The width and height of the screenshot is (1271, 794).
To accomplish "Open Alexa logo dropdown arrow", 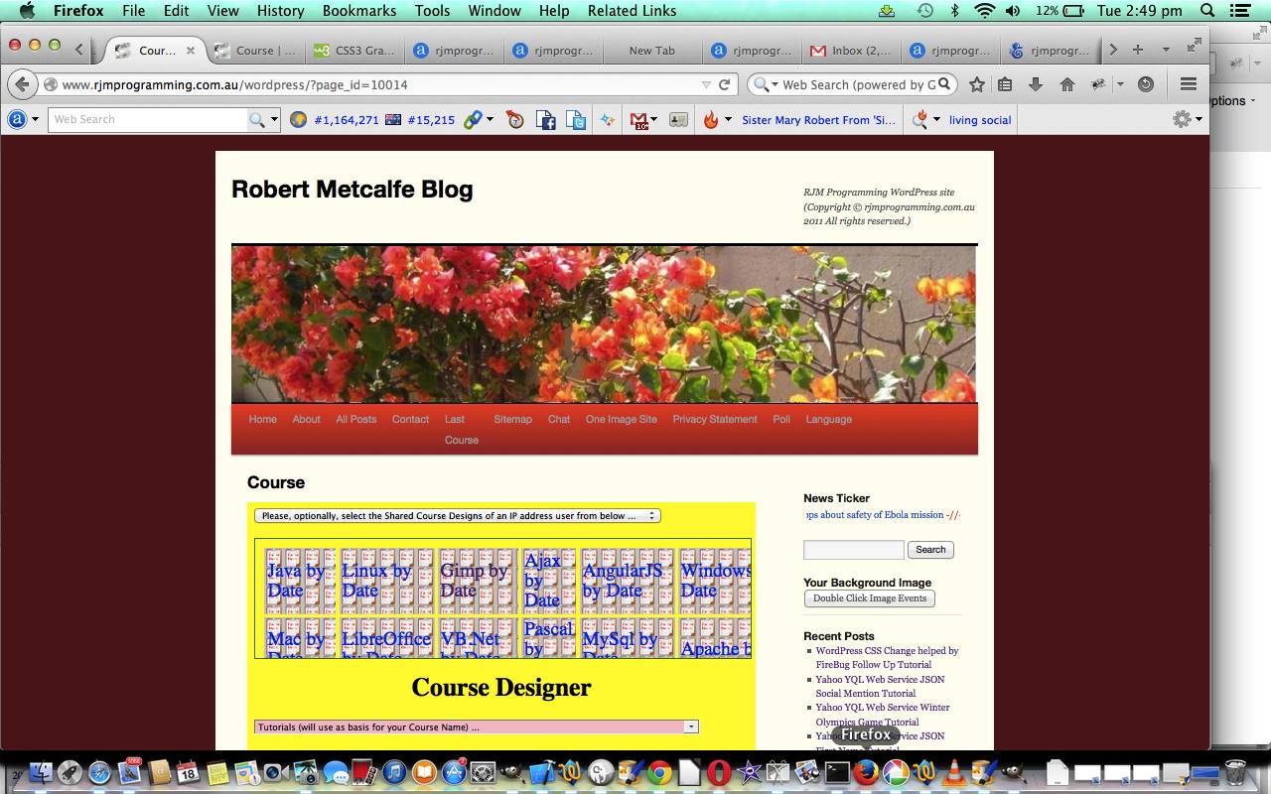I will 35,120.
